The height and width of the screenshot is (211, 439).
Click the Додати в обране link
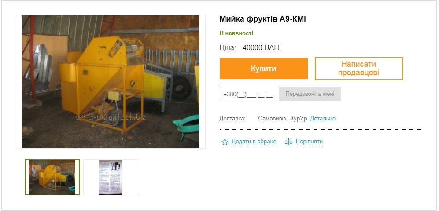click(x=254, y=142)
